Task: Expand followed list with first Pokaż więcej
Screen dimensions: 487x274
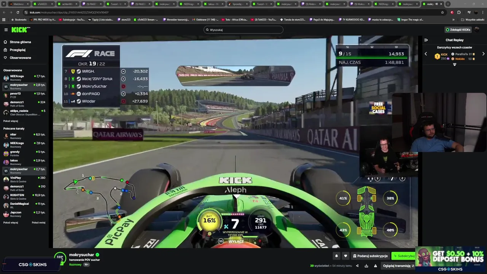Action: [11, 121]
